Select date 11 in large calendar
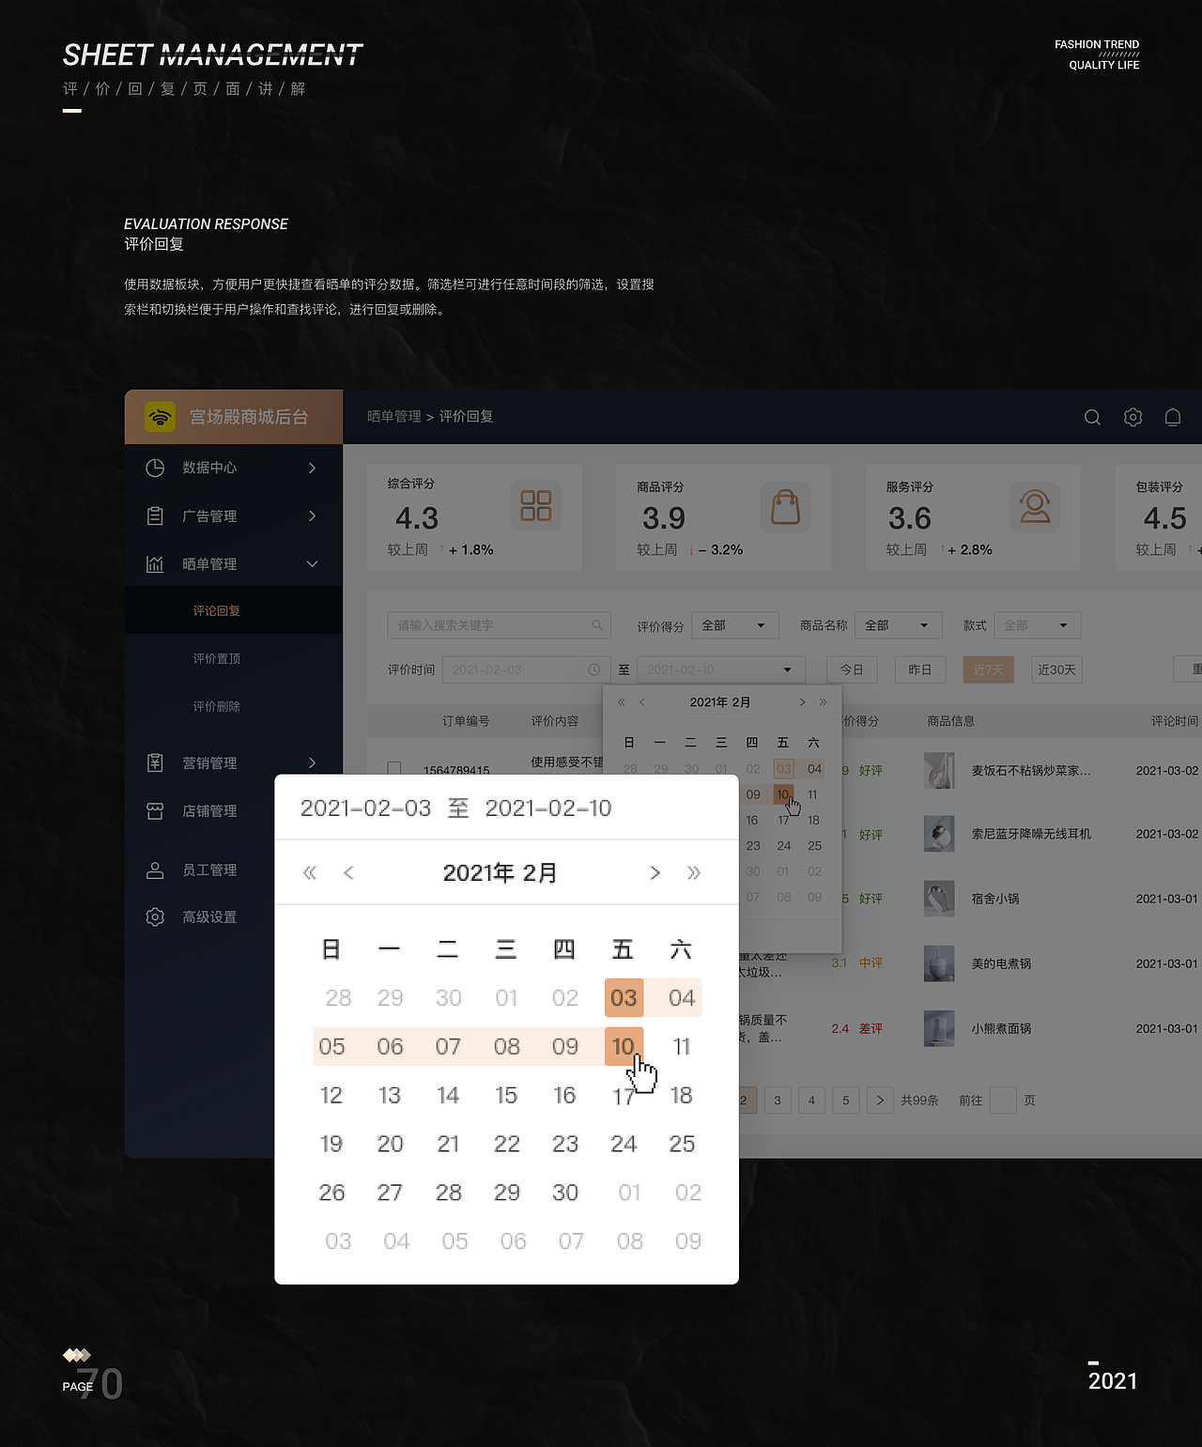1202x1447 pixels. click(x=682, y=1046)
